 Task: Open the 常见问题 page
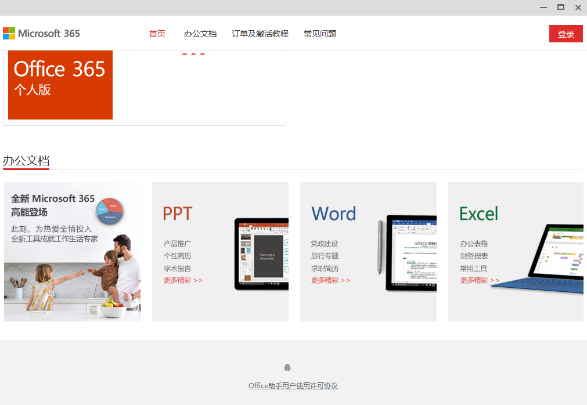click(319, 33)
